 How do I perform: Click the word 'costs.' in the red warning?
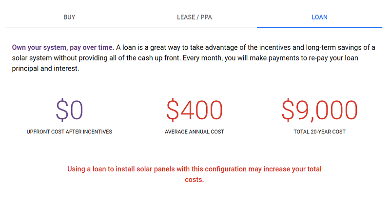click(x=195, y=180)
